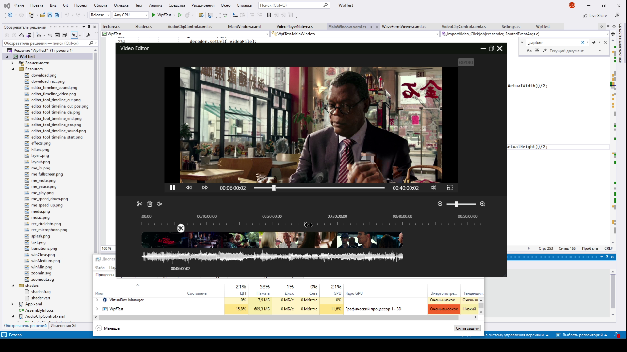Collapse the shaders folder

tap(13, 286)
